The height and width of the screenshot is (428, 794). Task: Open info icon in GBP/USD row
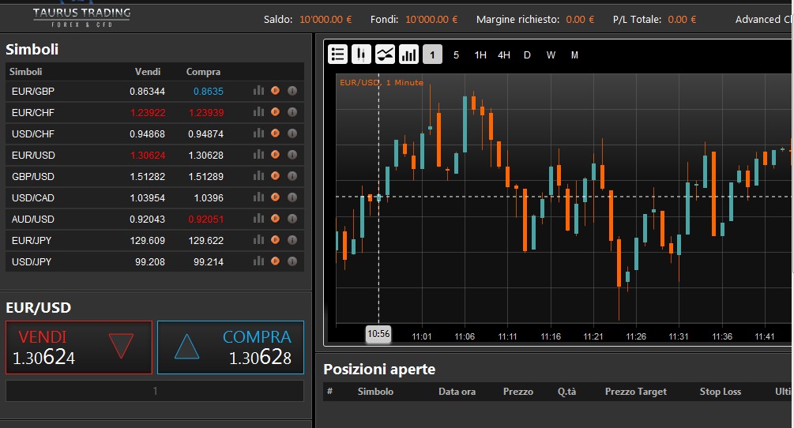pyautogui.click(x=292, y=175)
